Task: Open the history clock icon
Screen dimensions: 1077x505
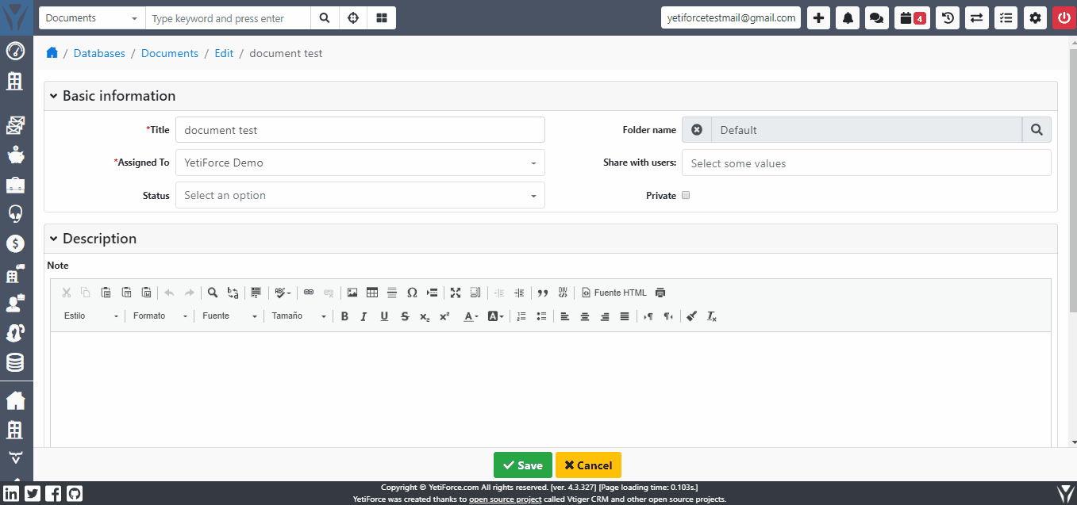Action: pyautogui.click(x=948, y=18)
